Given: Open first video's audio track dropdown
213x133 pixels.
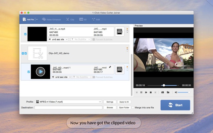Looking at the screenshot, I should pos(58,39).
